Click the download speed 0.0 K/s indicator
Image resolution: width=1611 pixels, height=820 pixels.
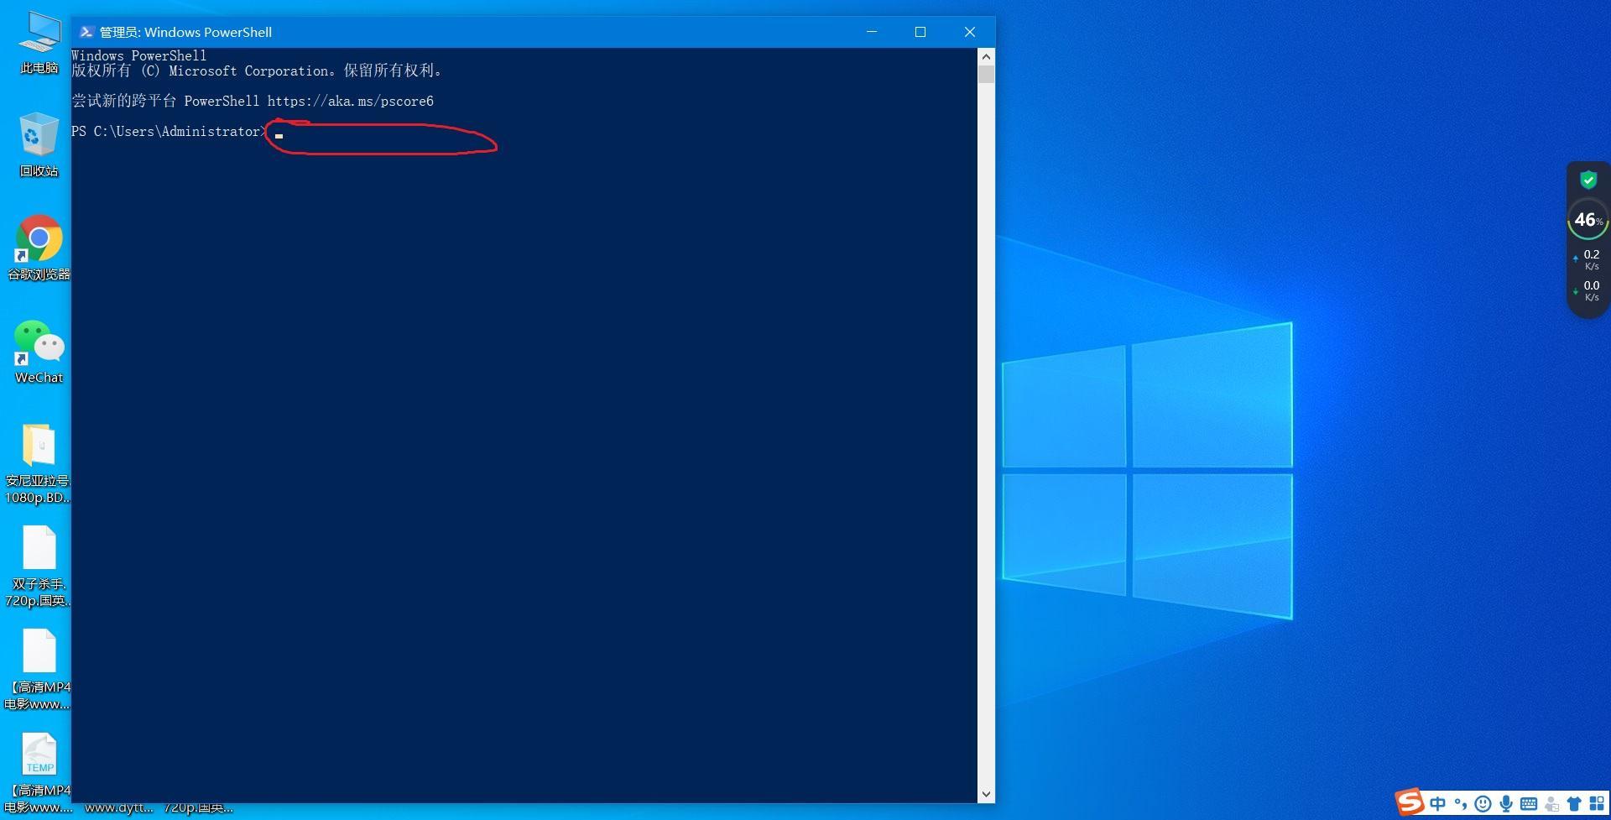[x=1588, y=290]
